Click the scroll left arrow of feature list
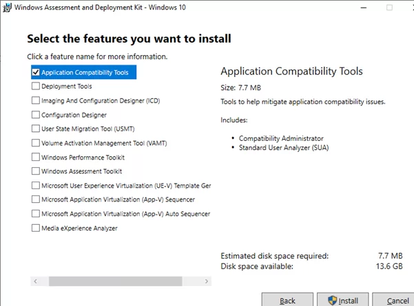414x306 pixels. pos(35,281)
